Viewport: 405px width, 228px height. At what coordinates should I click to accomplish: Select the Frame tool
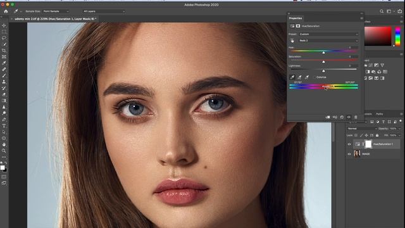(x=4, y=57)
